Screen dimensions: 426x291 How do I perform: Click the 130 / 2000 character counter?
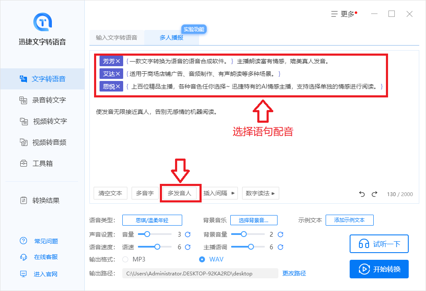click(x=400, y=194)
